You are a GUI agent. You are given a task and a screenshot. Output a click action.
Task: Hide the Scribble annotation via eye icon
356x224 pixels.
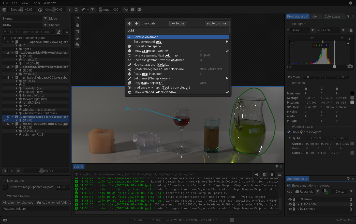[290, 209]
